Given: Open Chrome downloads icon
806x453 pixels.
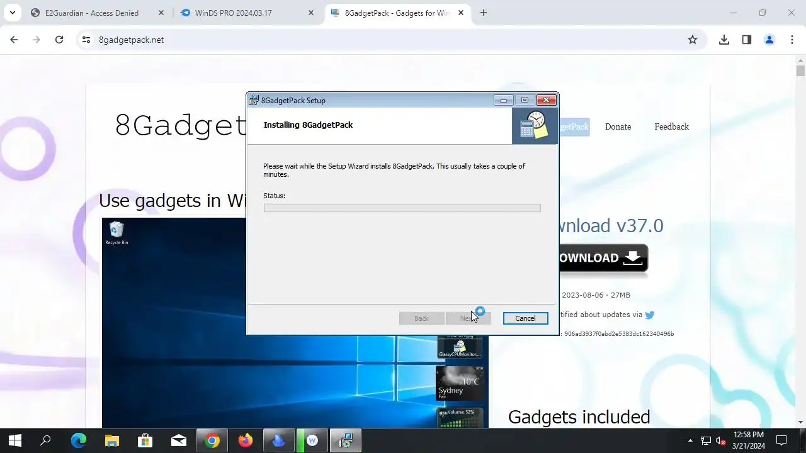Looking at the screenshot, I should [x=724, y=40].
